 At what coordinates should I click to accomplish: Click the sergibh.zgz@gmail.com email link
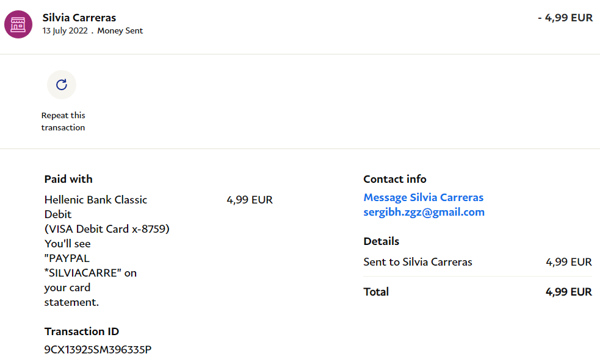click(424, 212)
